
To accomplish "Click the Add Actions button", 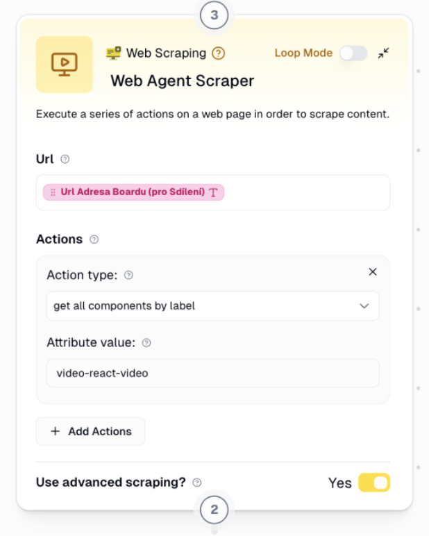I will [x=90, y=431].
